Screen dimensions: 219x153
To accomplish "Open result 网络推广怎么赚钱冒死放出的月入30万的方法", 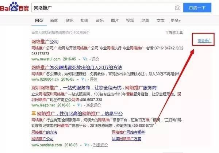I will [77, 68].
